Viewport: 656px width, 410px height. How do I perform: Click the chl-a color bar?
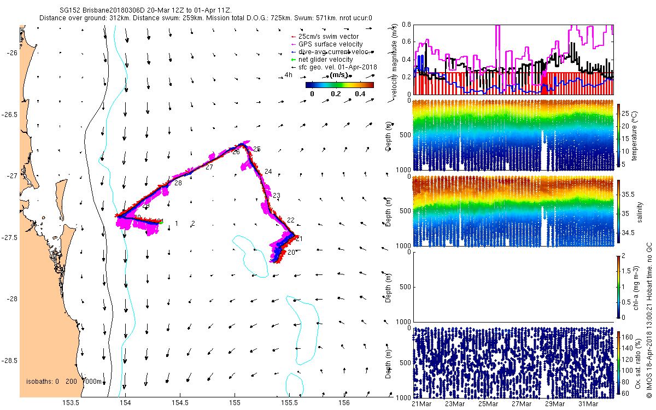click(619, 286)
